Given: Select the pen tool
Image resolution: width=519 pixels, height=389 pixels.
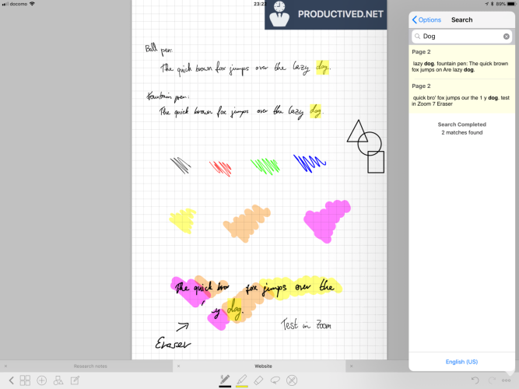Looking at the screenshot, I should coord(225,380).
